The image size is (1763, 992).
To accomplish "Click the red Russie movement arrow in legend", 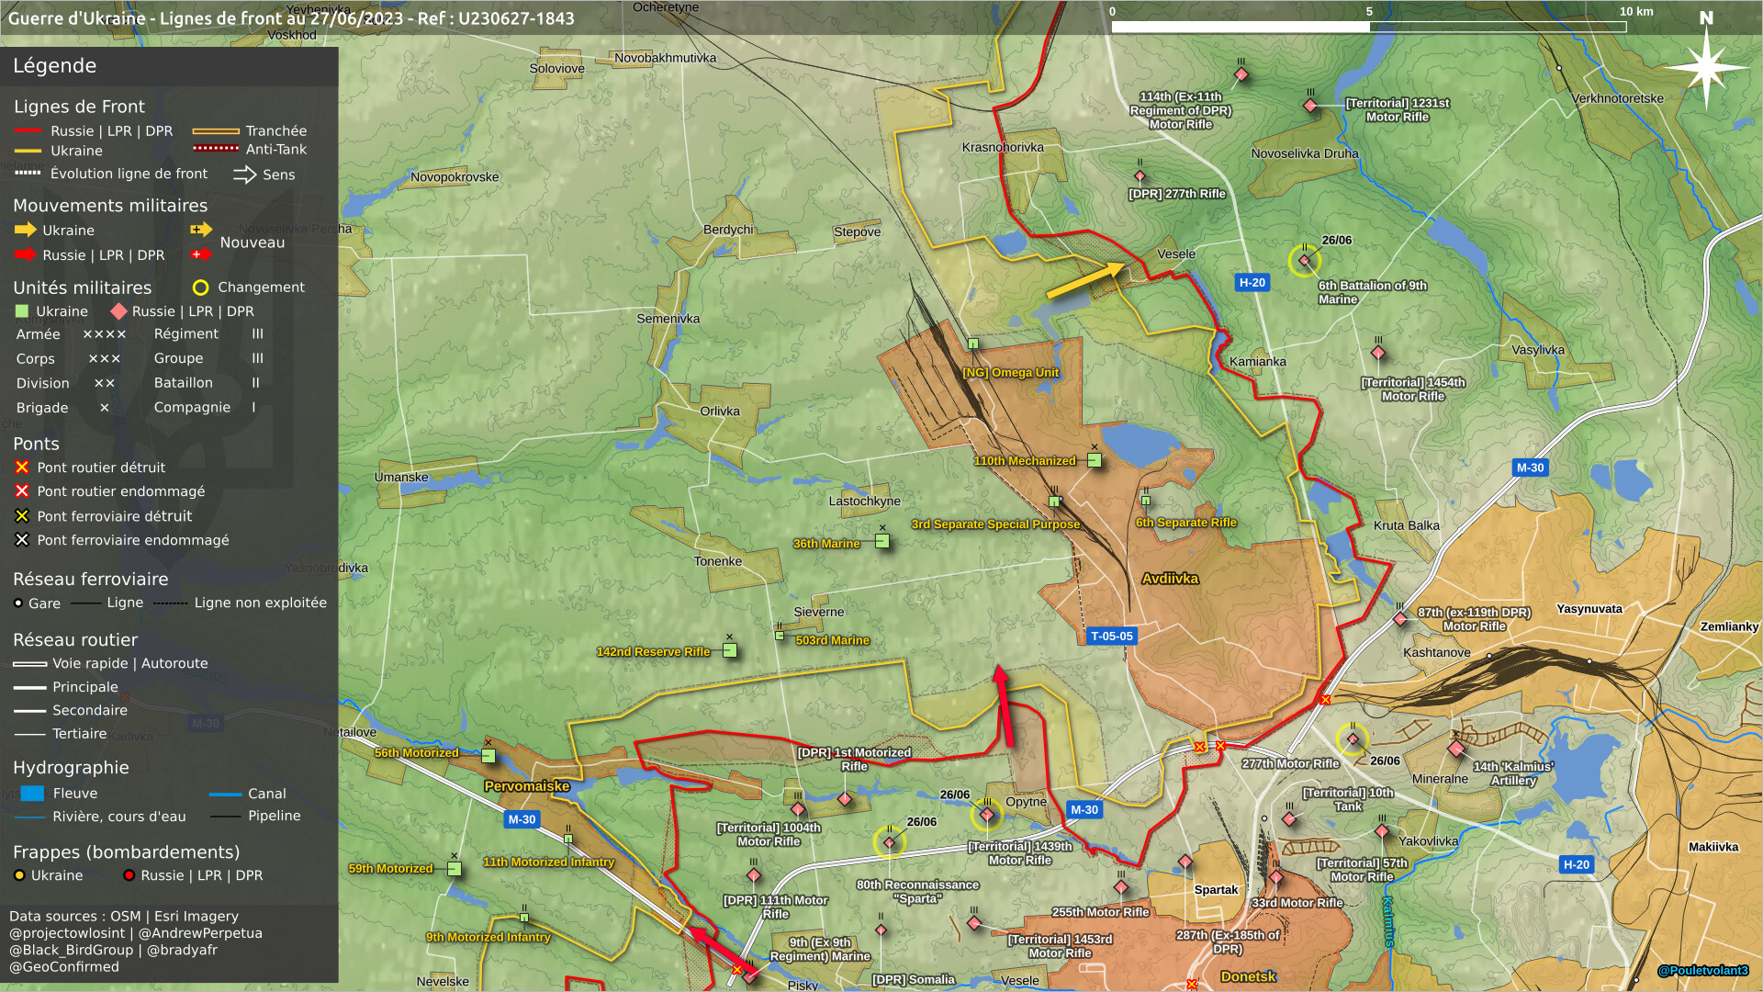I will tap(25, 254).
